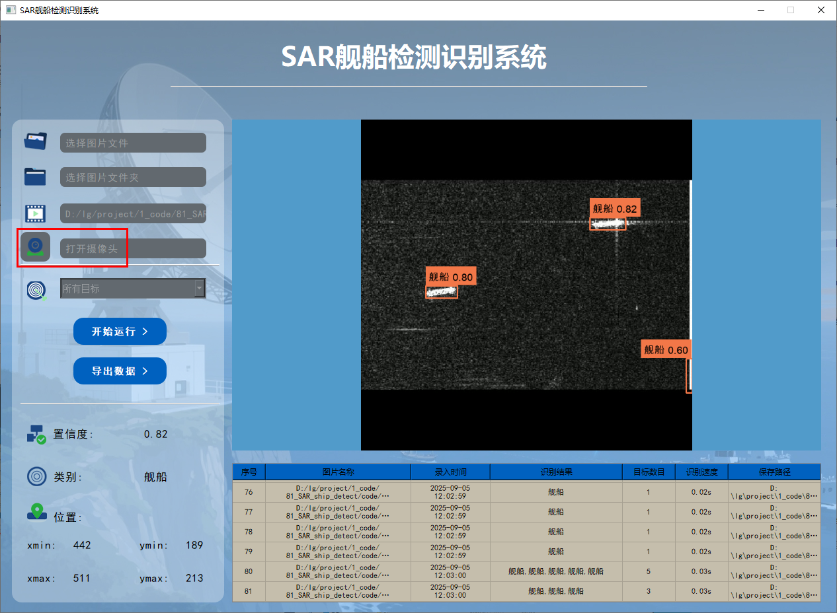Click the open image file icon
The width and height of the screenshot is (837, 613).
pos(36,141)
